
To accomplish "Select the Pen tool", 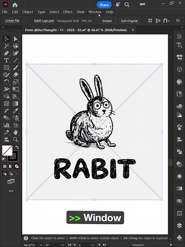I will [x=6, y=53].
